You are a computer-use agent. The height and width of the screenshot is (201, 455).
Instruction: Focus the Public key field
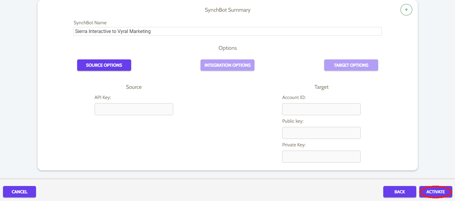(321, 133)
